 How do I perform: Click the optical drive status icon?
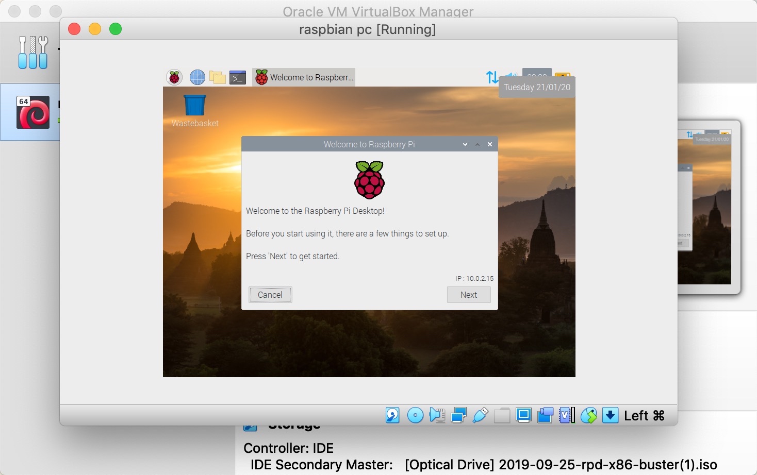415,415
